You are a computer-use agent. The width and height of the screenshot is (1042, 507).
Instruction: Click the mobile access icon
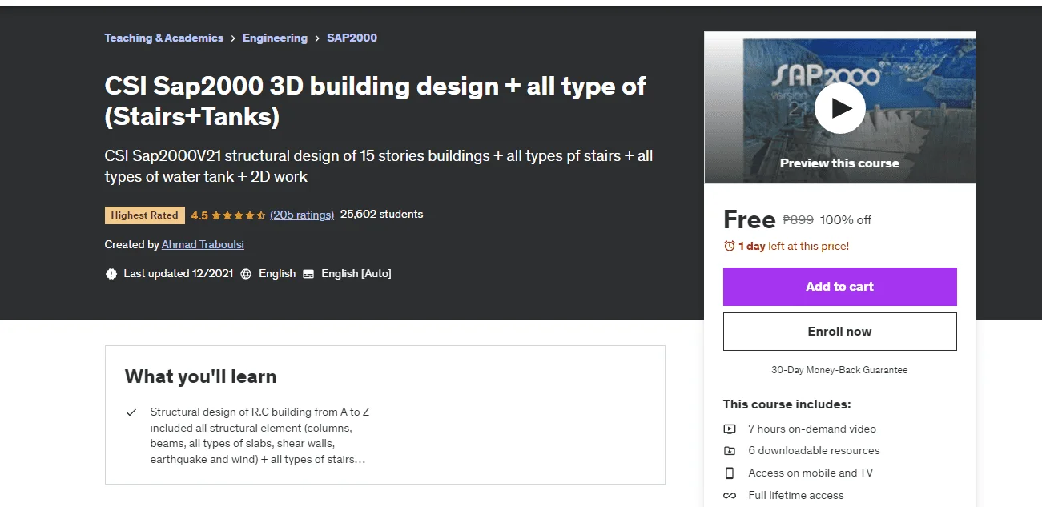click(730, 473)
